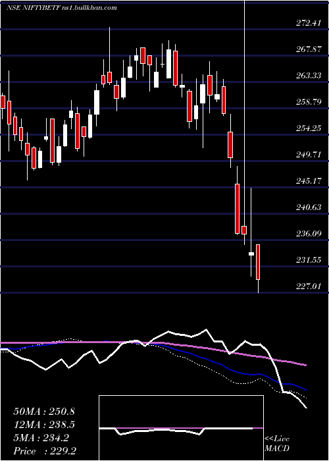Click the 5MA : 234.2 value
329x461 pixels.
pos(41,438)
